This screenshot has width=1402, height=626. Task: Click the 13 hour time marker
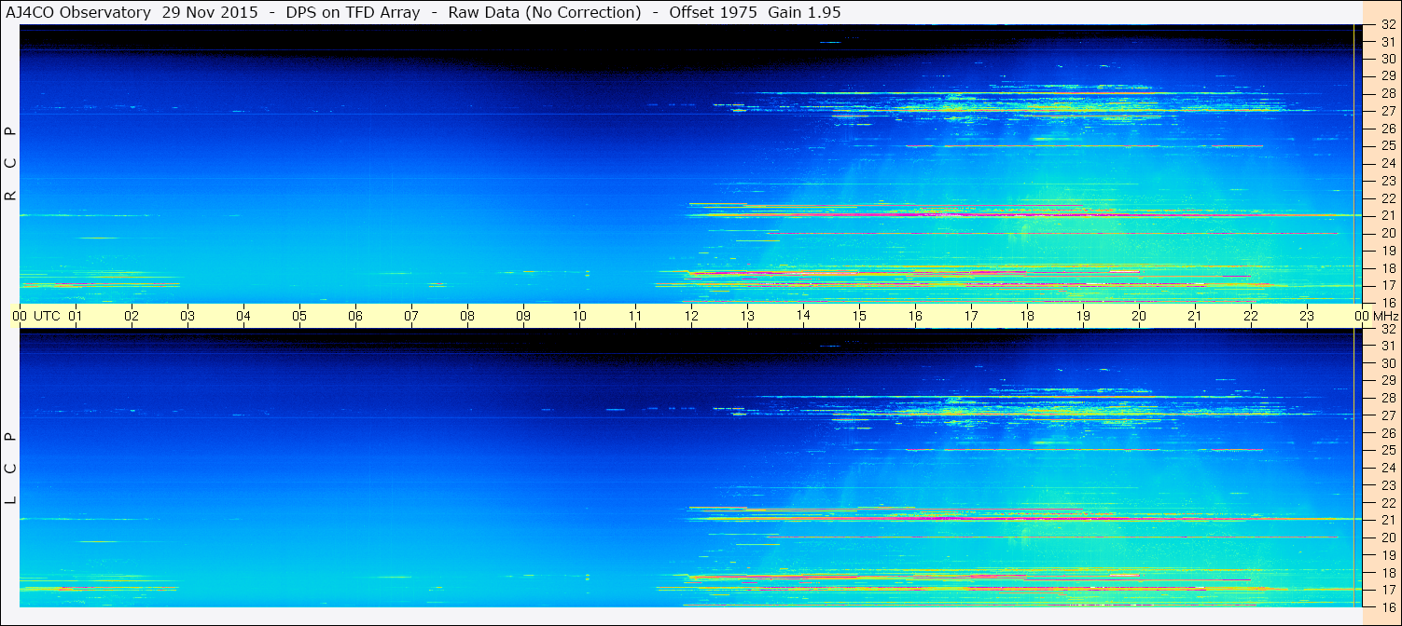(x=747, y=316)
